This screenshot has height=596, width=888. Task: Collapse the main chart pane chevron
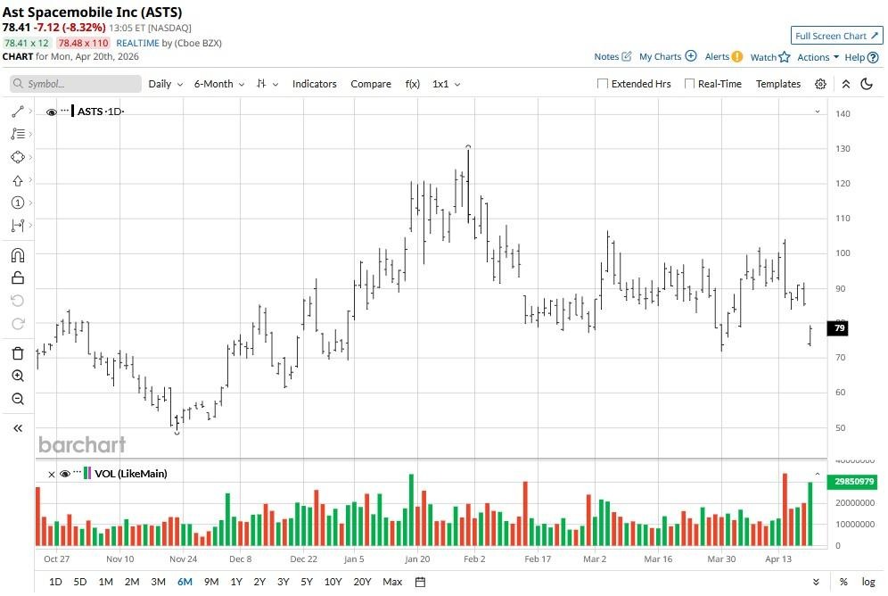tap(818, 112)
